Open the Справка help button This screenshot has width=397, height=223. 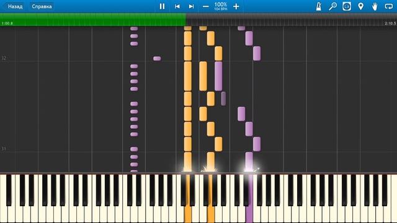[x=42, y=6]
